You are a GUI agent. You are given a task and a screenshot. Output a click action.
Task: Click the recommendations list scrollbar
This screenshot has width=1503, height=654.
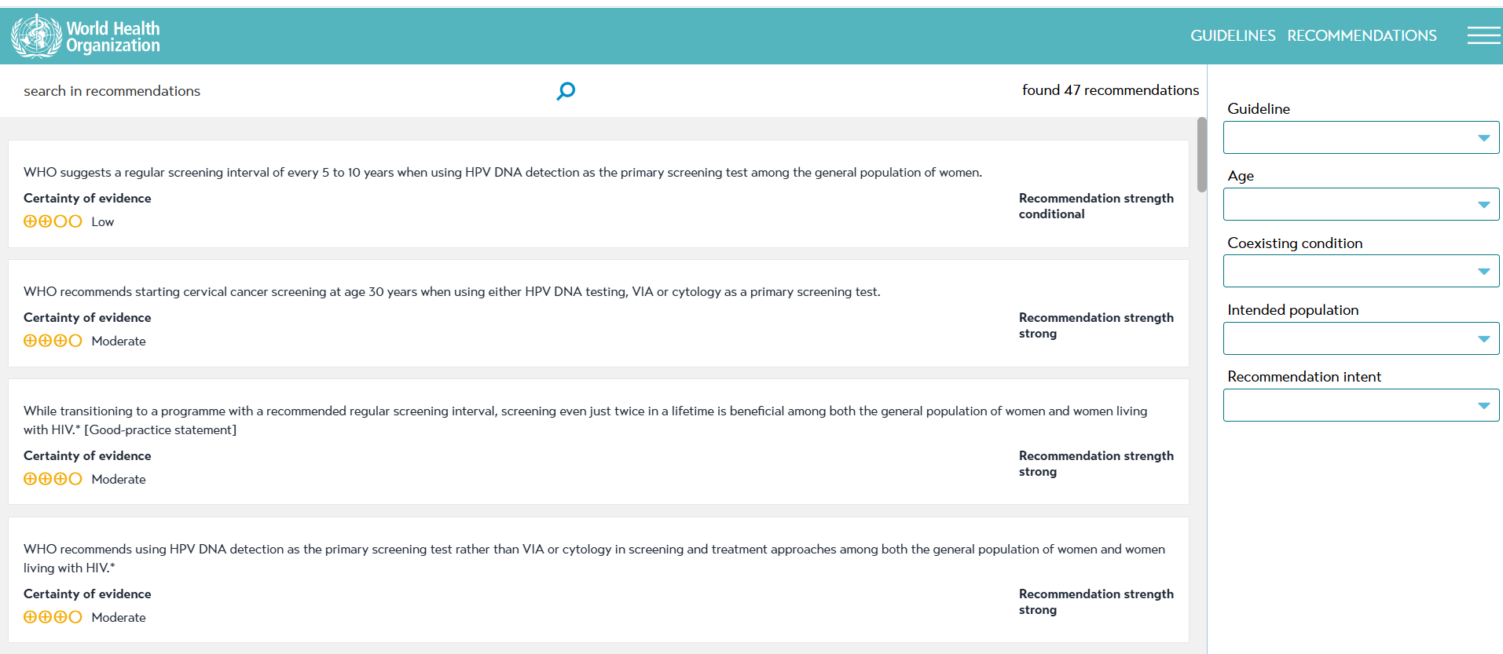pos(1201,155)
